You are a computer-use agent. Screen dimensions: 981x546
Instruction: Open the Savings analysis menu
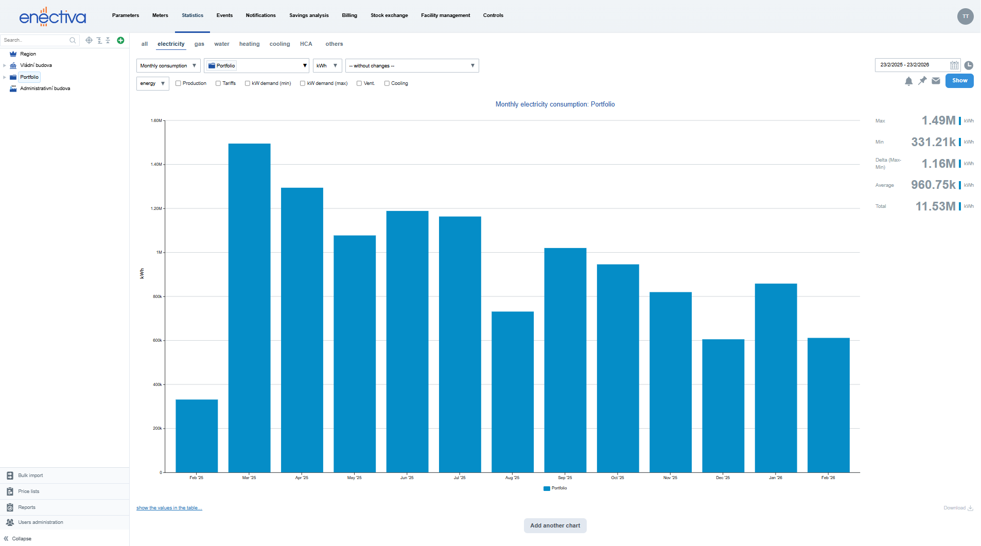click(x=309, y=15)
